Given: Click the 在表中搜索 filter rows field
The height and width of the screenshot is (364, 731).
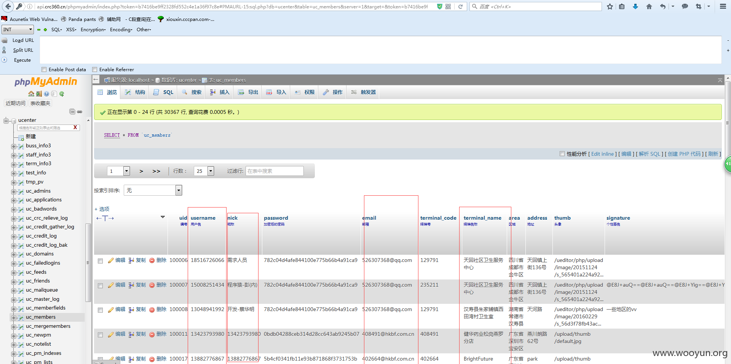Looking at the screenshot, I should click(x=275, y=171).
